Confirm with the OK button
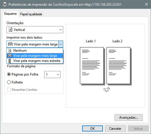 coord(92,129)
